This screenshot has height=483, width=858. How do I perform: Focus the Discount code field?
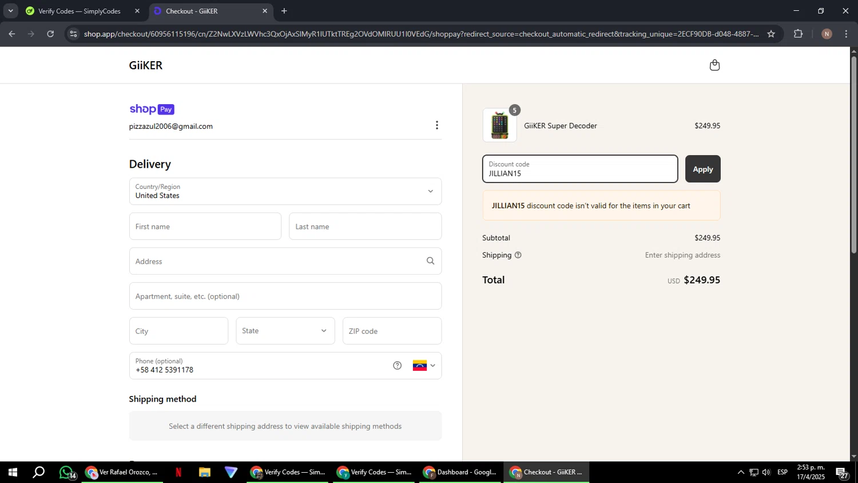point(580,169)
